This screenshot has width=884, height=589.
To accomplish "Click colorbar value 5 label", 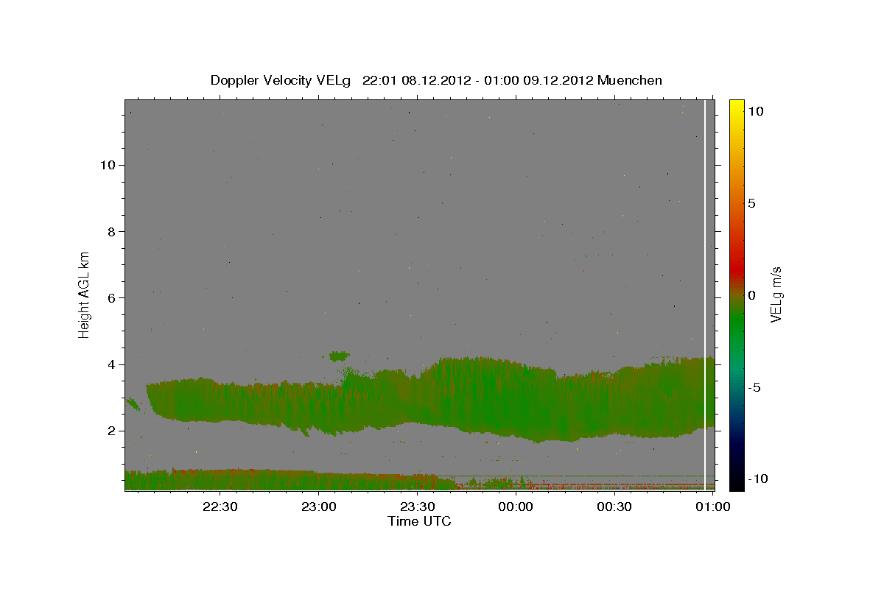I will click(x=751, y=203).
